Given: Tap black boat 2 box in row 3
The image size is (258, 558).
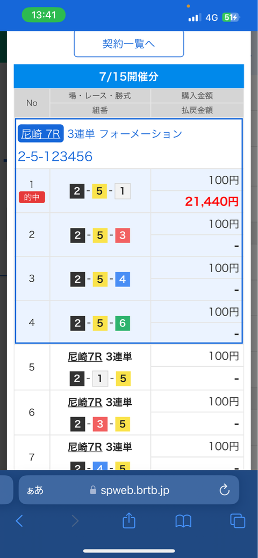Looking at the screenshot, I should click(x=77, y=280).
